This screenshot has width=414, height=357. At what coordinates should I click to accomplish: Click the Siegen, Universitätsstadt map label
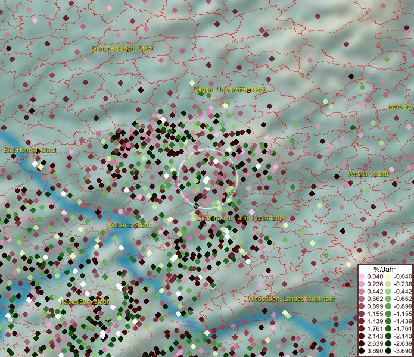coord(229,90)
